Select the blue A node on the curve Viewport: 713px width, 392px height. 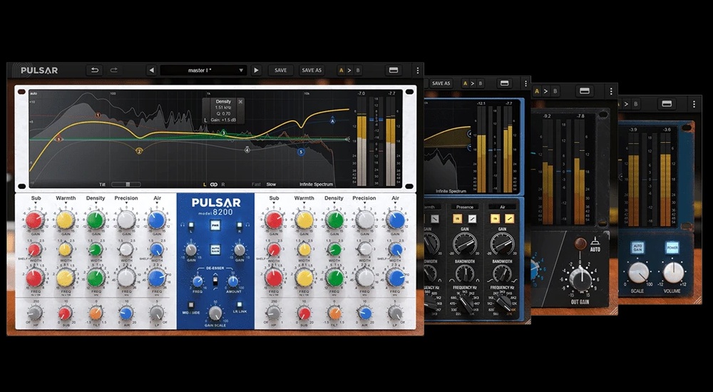332,121
